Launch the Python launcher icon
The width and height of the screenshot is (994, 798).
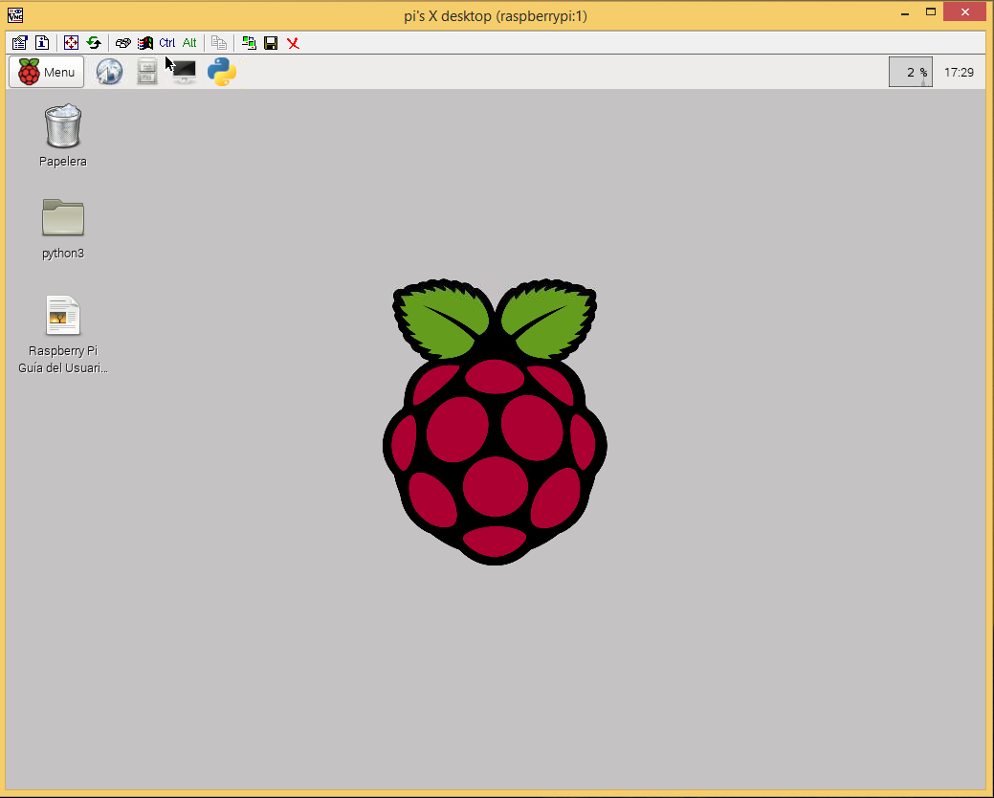[222, 72]
